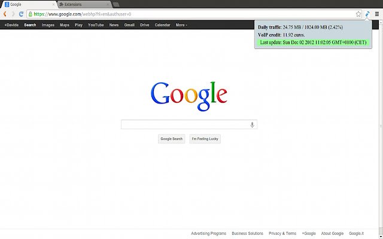
Task: Switch to the Extensions tab
Action: (x=84, y=4)
